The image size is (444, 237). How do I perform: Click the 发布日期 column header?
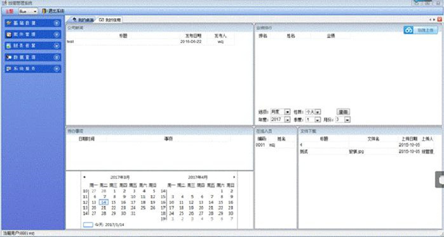193,36
